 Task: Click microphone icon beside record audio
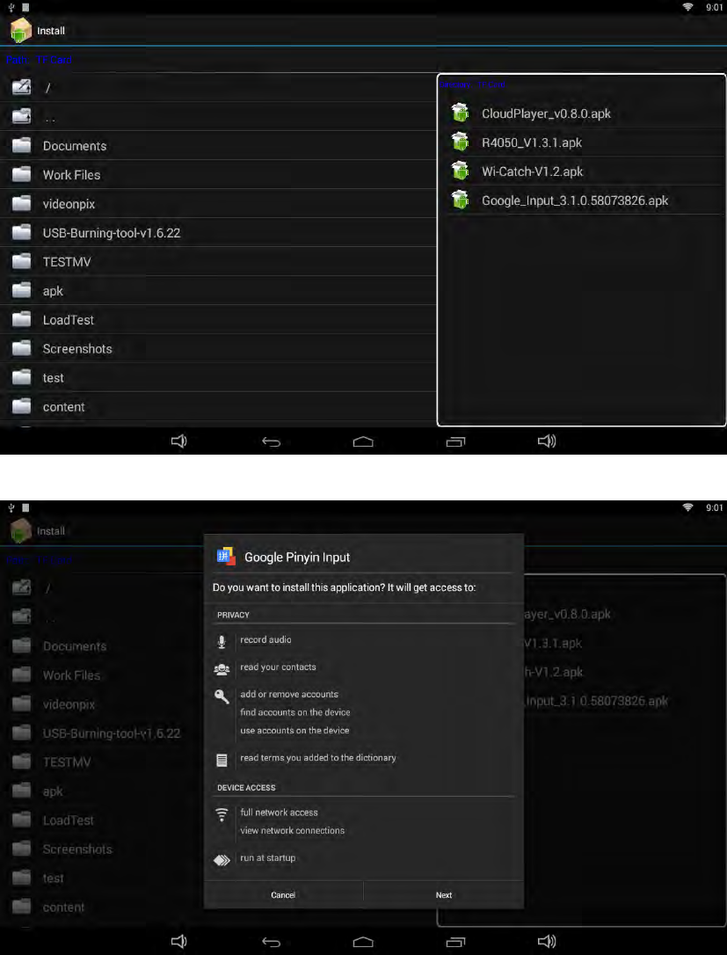tap(222, 641)
